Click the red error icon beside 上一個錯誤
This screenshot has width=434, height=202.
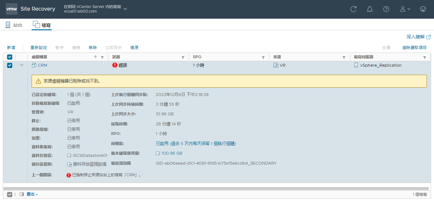coord(69,175)
